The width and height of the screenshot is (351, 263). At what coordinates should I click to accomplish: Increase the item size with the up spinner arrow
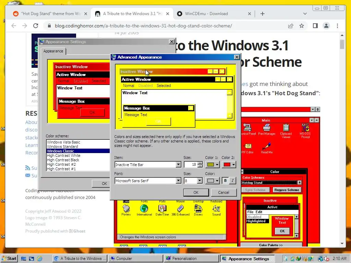pyautogui.click(x=200, y=163)
